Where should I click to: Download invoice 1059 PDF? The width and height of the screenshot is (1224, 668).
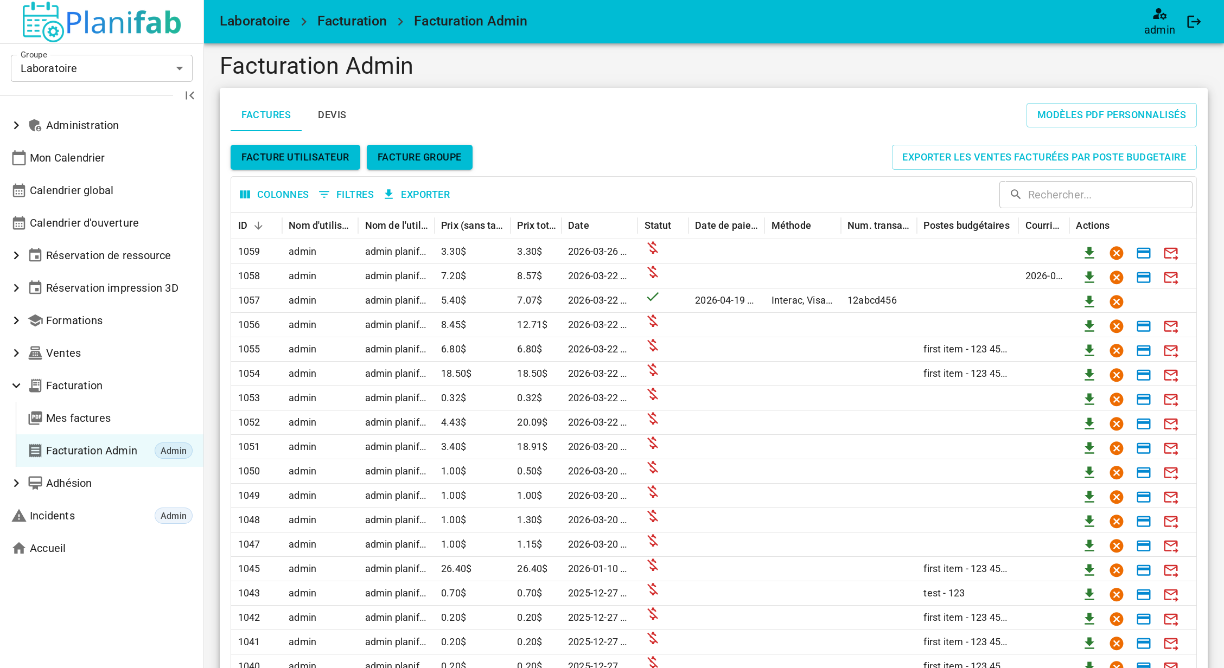click(x=1089, y=253)
